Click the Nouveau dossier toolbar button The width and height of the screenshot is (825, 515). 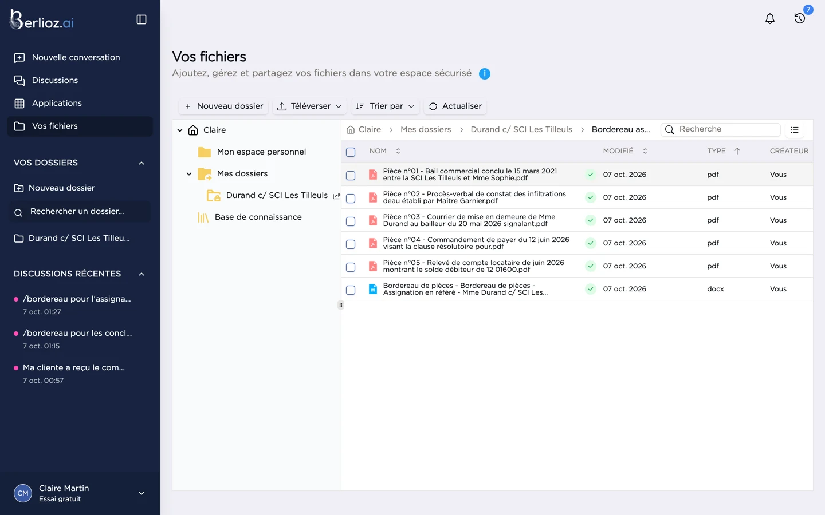coord(223,106)
